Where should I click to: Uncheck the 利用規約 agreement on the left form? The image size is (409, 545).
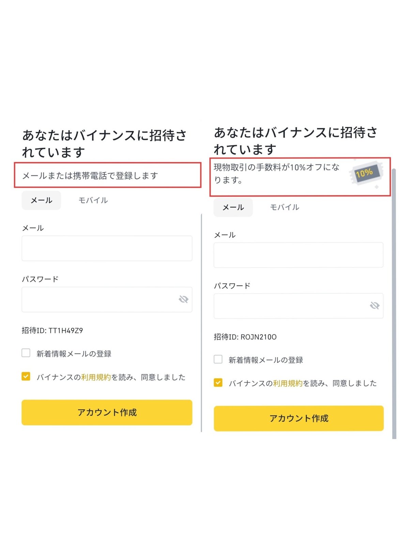tap(26, 377)
